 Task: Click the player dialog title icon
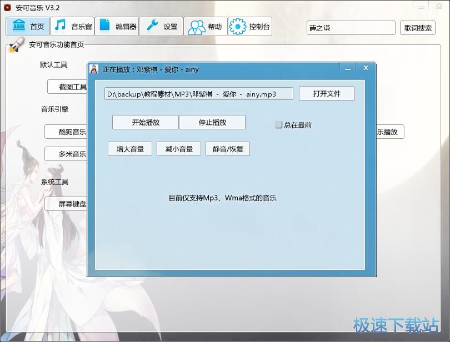click(x=94, y=69)
